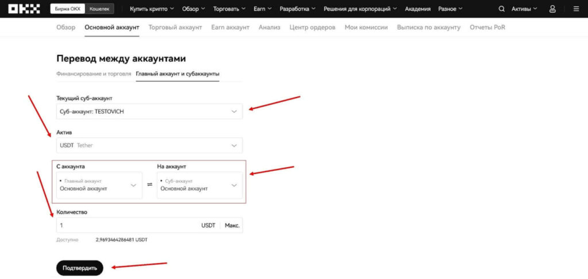588x279 pixels.
Task: Open the Академия link
Action: point(418,9)
